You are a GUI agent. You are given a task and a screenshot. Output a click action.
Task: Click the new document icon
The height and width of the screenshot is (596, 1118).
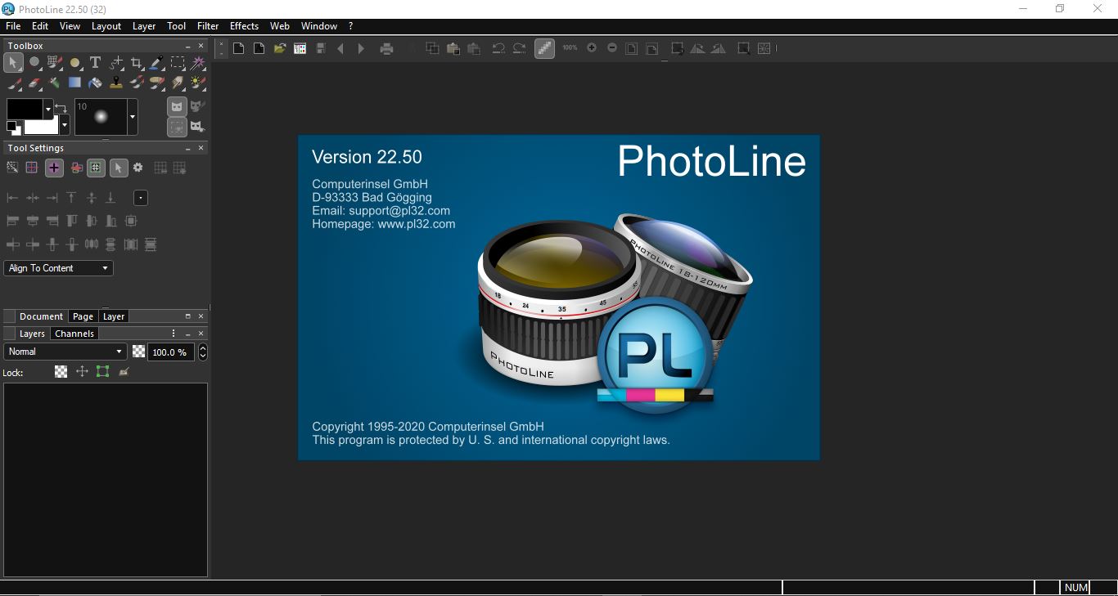[238, 48]
